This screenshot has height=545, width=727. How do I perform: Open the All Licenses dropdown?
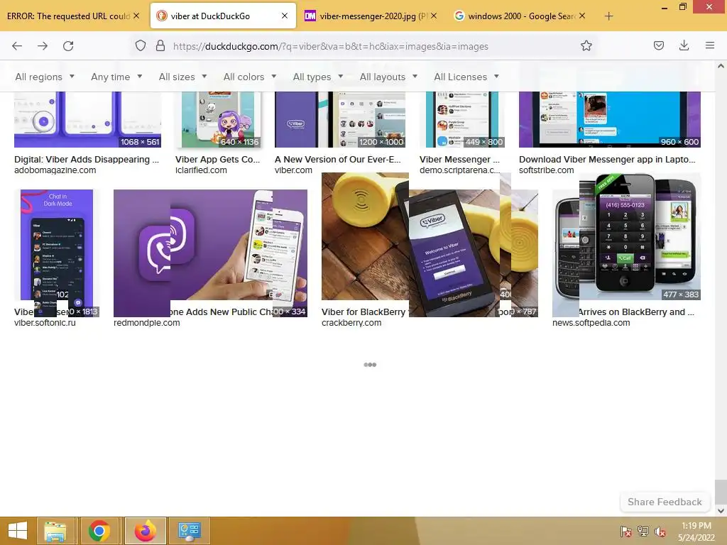pyautogui.click(x=466, y=77)
